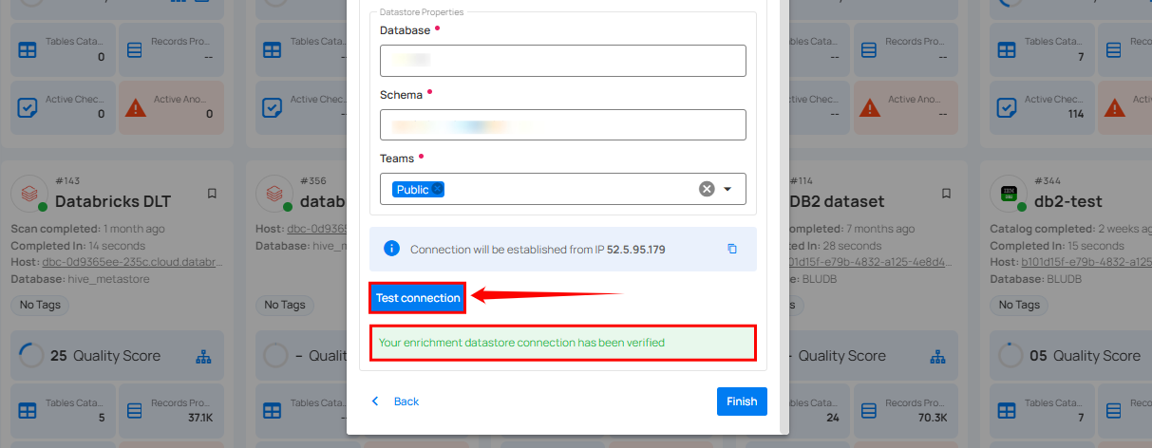Image resolution: width=1152 pixels, height=448 pixels.
Task: Click the db2-test card title
Action: tap(1070, 201)
